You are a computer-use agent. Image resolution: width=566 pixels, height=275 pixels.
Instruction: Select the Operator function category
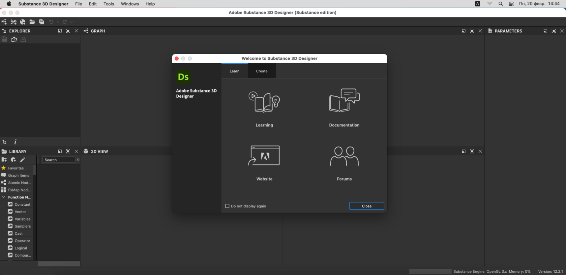19,241
